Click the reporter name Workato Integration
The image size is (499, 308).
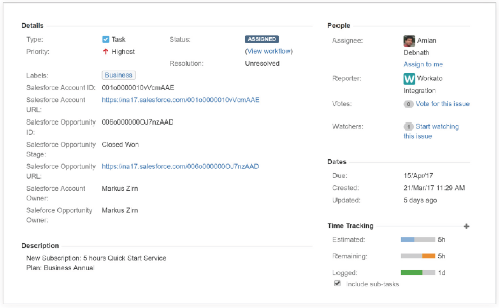[423, 85]
